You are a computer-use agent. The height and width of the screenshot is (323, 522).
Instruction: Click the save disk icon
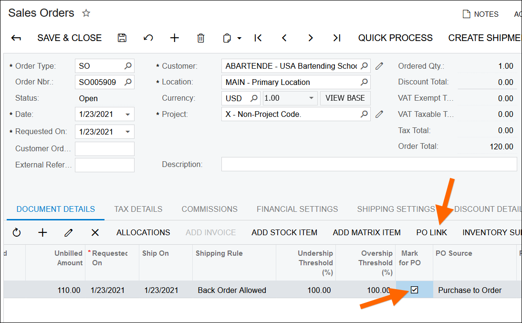point(122,38)
